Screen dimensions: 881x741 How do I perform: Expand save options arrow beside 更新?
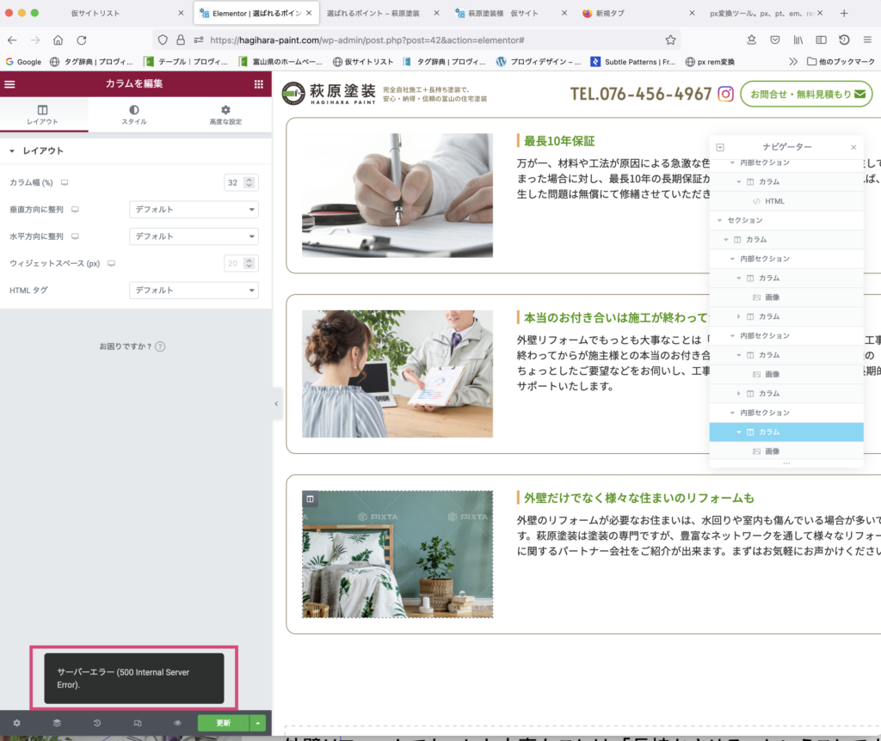point(257,723)
